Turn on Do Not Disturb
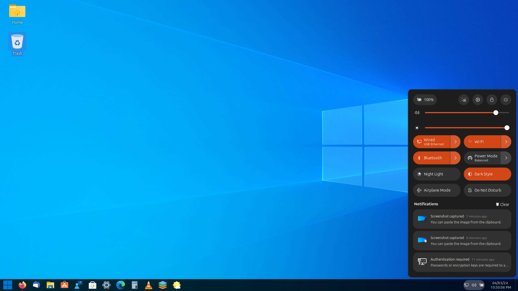 coord(488,190)
